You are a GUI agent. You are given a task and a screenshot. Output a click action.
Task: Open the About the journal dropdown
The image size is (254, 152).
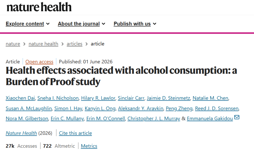coord(81,24)
